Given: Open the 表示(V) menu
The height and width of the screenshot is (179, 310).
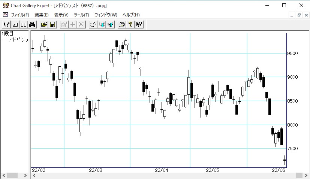Looking at the screenshot, I should point(61,15).
